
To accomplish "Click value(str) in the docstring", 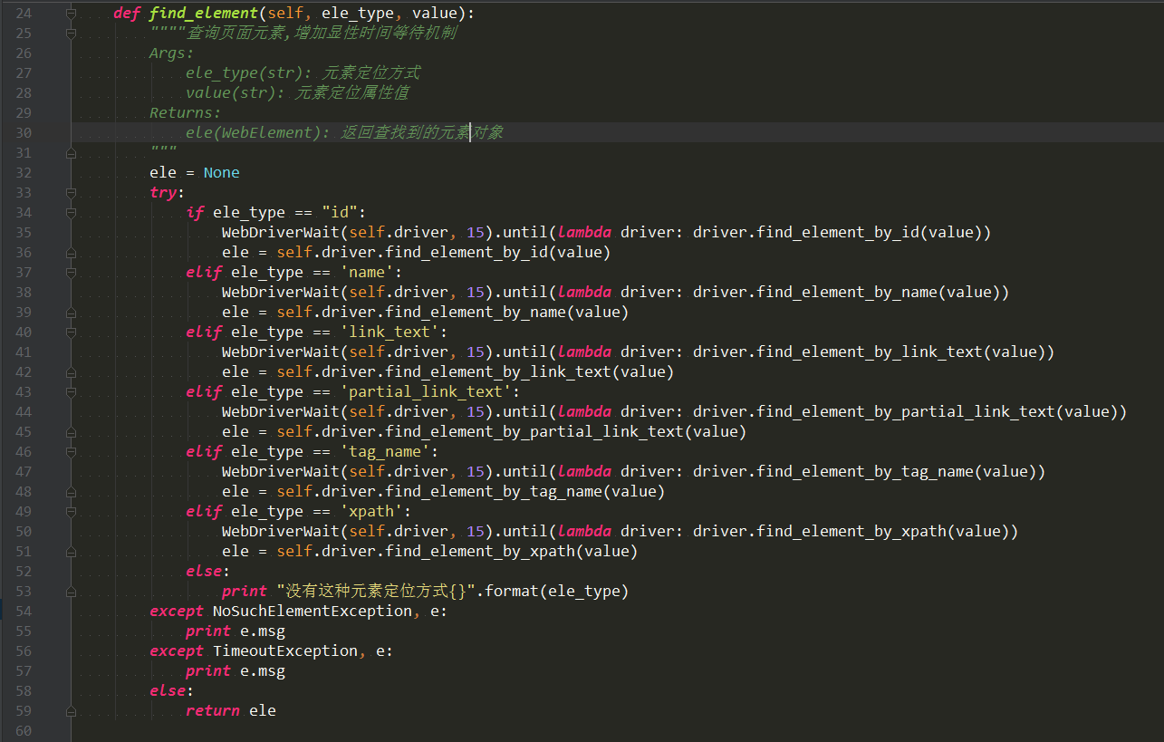I will click(x=231, y=93).
